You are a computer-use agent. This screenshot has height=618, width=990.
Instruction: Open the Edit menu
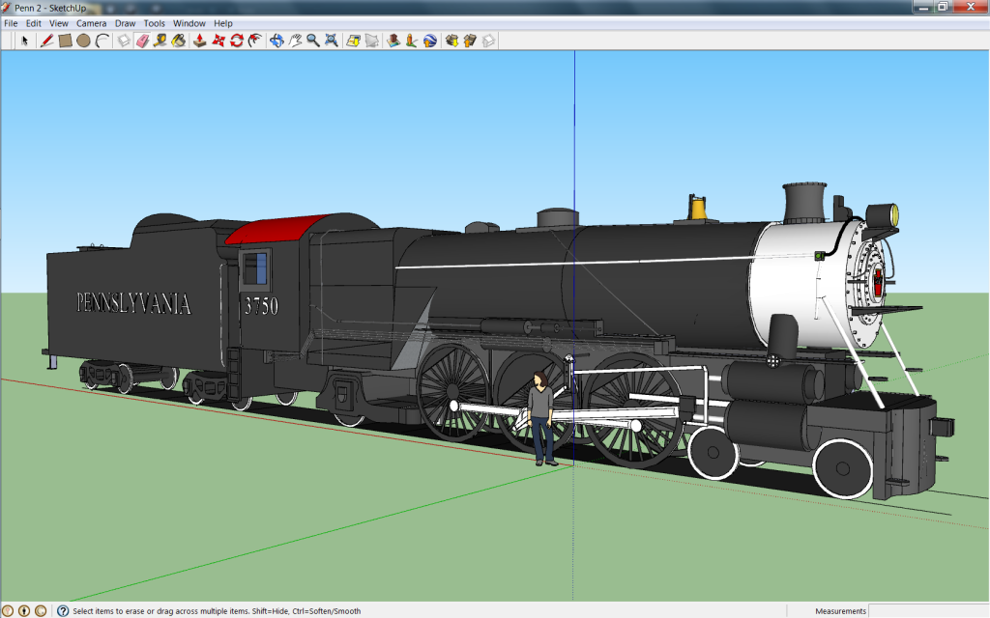click(34, 23)
